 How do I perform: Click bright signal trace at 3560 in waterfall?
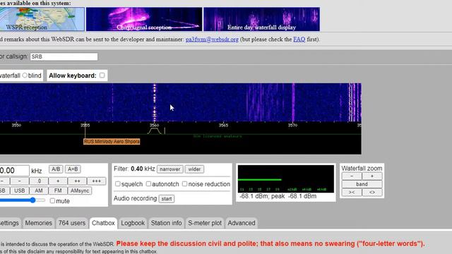pos(155,102)
